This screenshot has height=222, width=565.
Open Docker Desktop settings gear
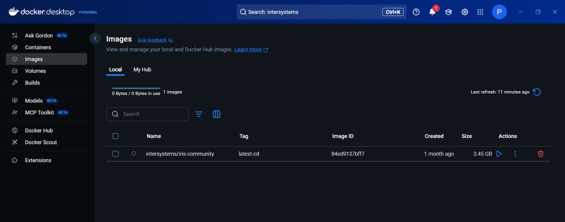[x=465, y=12]
